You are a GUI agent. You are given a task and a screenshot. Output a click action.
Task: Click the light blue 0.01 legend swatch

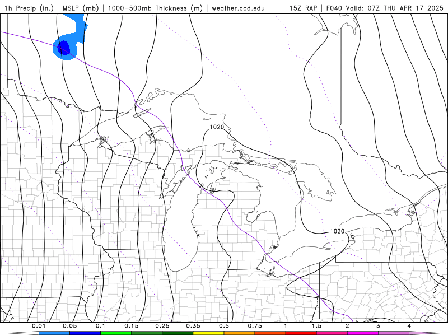(54, 333)
